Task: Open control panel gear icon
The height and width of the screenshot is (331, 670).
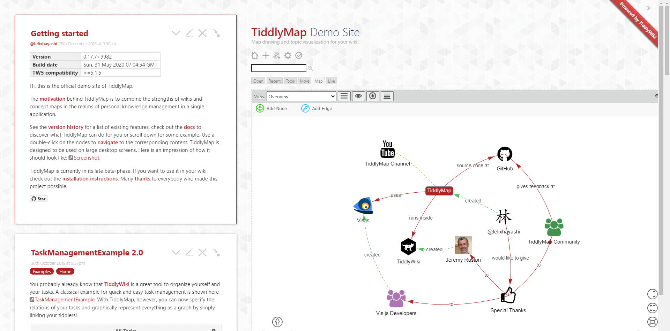Action: point(288,55)
